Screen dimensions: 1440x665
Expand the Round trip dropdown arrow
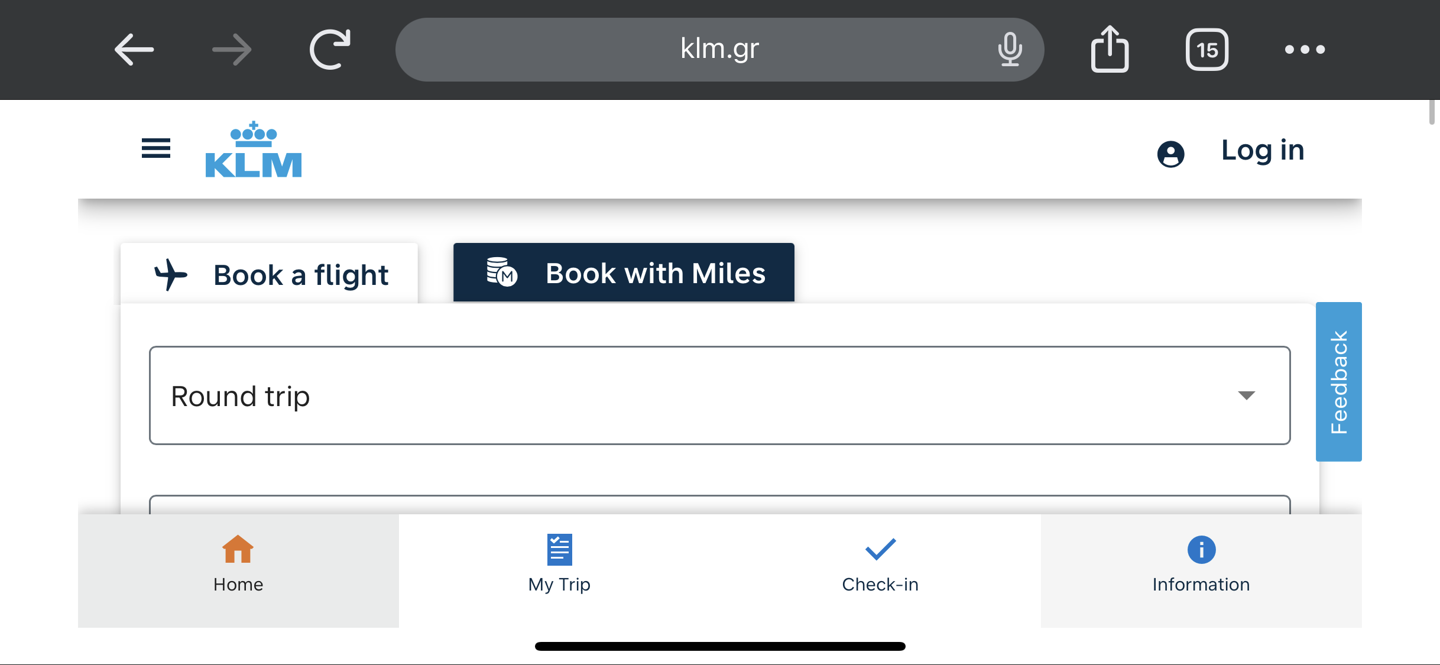(x=1246, y=395)
